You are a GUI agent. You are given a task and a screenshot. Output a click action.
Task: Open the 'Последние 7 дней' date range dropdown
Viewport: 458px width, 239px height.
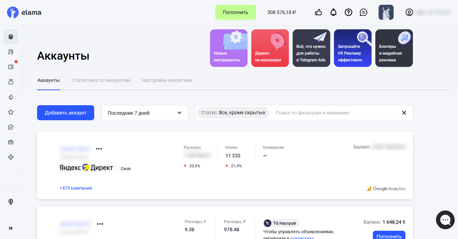145,113
